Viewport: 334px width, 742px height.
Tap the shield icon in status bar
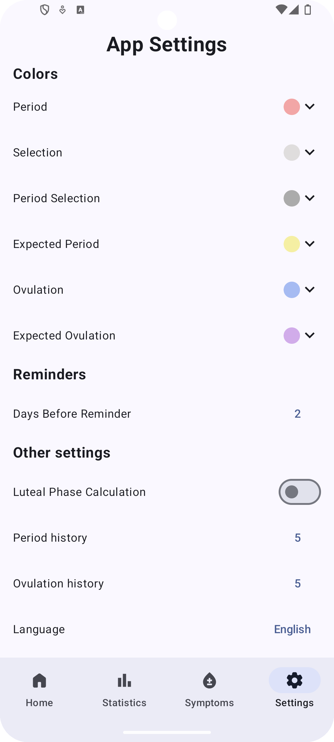click(45, 10)
